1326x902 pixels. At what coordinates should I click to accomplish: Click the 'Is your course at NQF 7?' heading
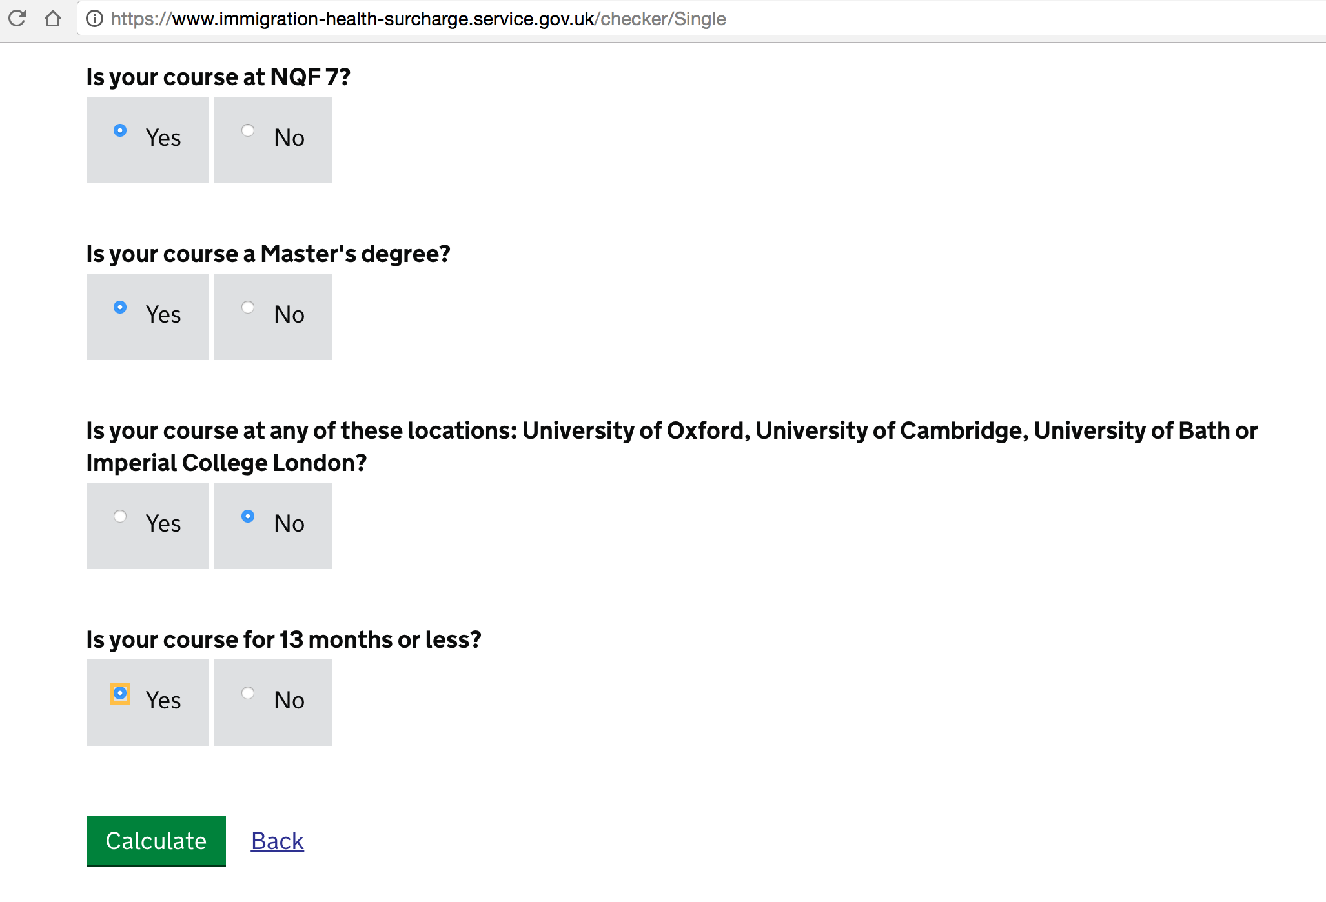tap(218, 77)
